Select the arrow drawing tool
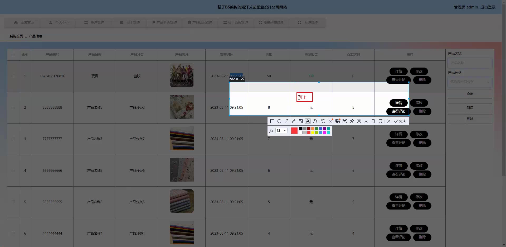 (286, 121)
